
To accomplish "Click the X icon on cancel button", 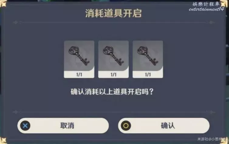I will pyautogui.click(x=25, y=126).
